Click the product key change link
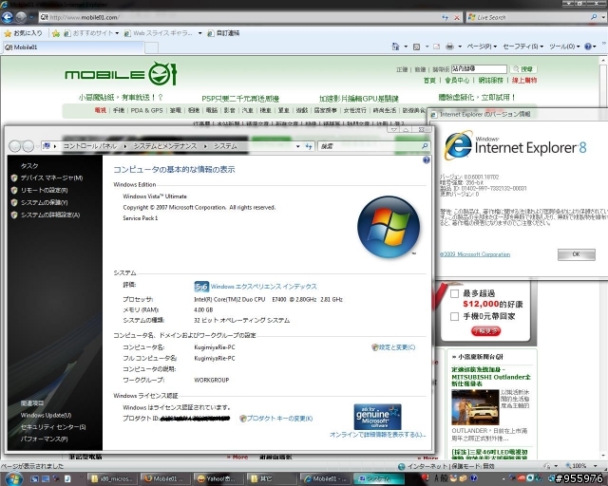The image size is (608, 486). click(x=279, y=418)
